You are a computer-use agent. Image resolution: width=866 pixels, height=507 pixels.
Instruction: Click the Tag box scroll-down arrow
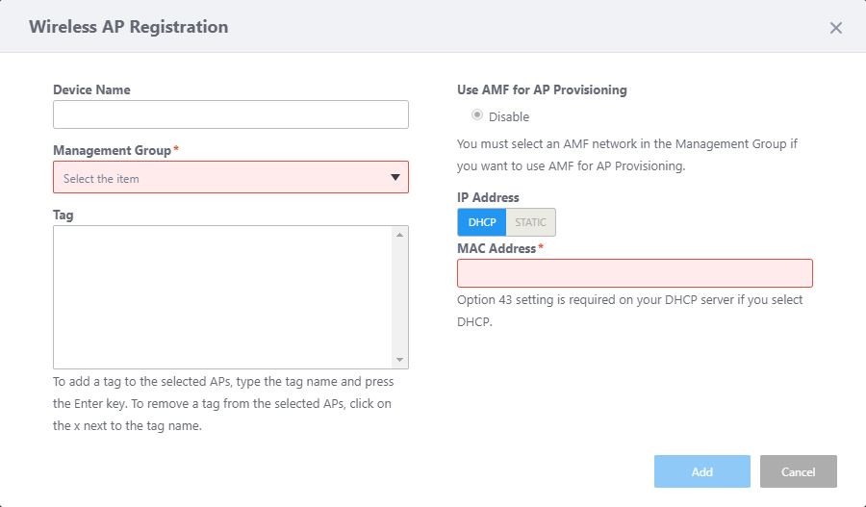tap(401, 359)
